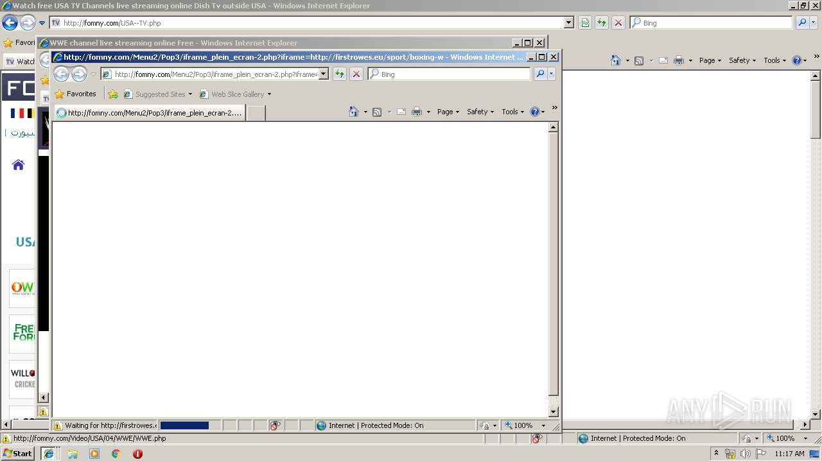Click address bar of main USA TV window
Image resolution: width=822 pixels, height=462 pixels.
coord(307,23)
